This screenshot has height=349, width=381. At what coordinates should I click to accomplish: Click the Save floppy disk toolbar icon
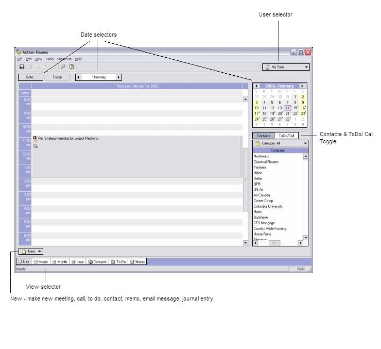pyautogui.click(x=22, y=67)
